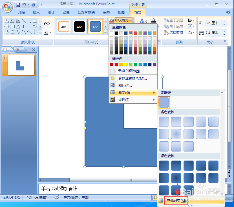Open the 插入 (Insert) tab

pyautogui.click(x=36, y=12)
